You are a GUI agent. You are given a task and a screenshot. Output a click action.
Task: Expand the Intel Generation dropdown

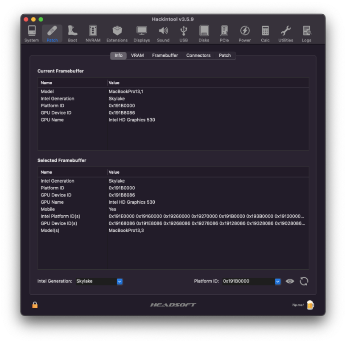point(119,281)
